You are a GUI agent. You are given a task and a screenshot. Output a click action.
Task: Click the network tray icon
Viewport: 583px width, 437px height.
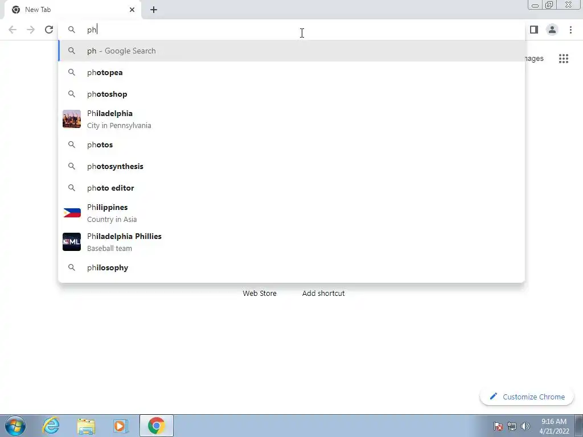click(512, 426)
